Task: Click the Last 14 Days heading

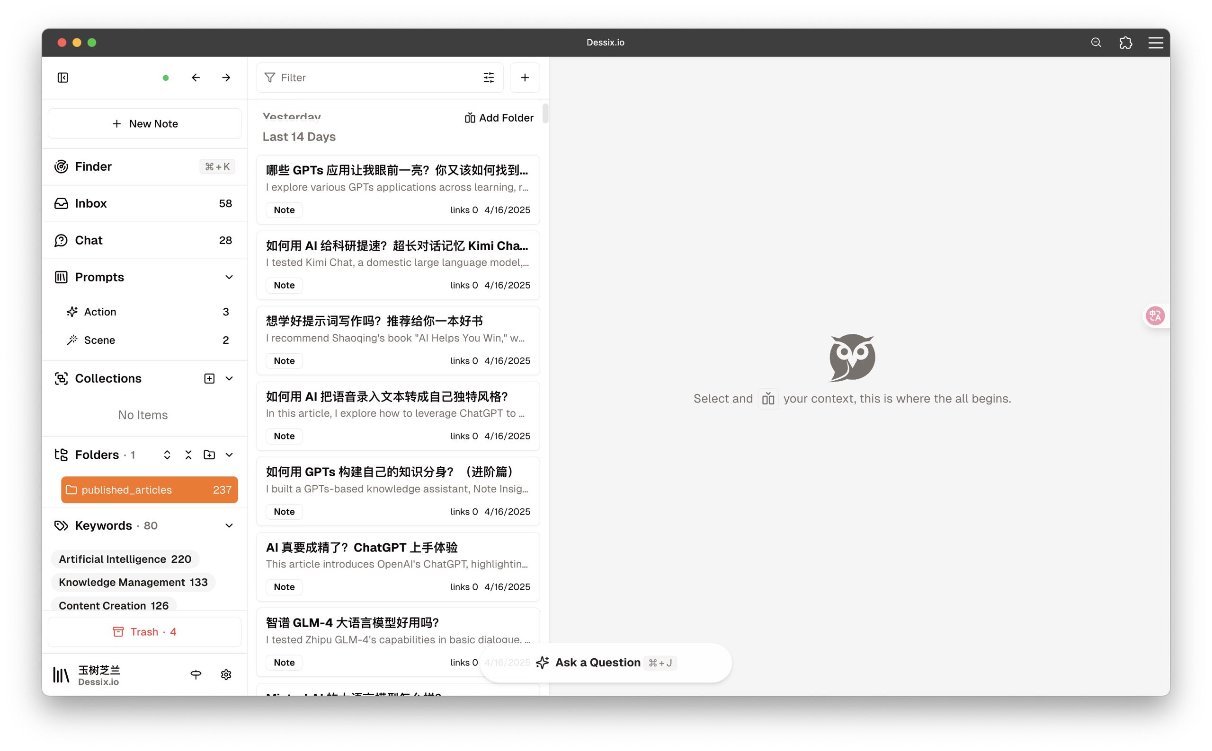Action: pos(299,137)
